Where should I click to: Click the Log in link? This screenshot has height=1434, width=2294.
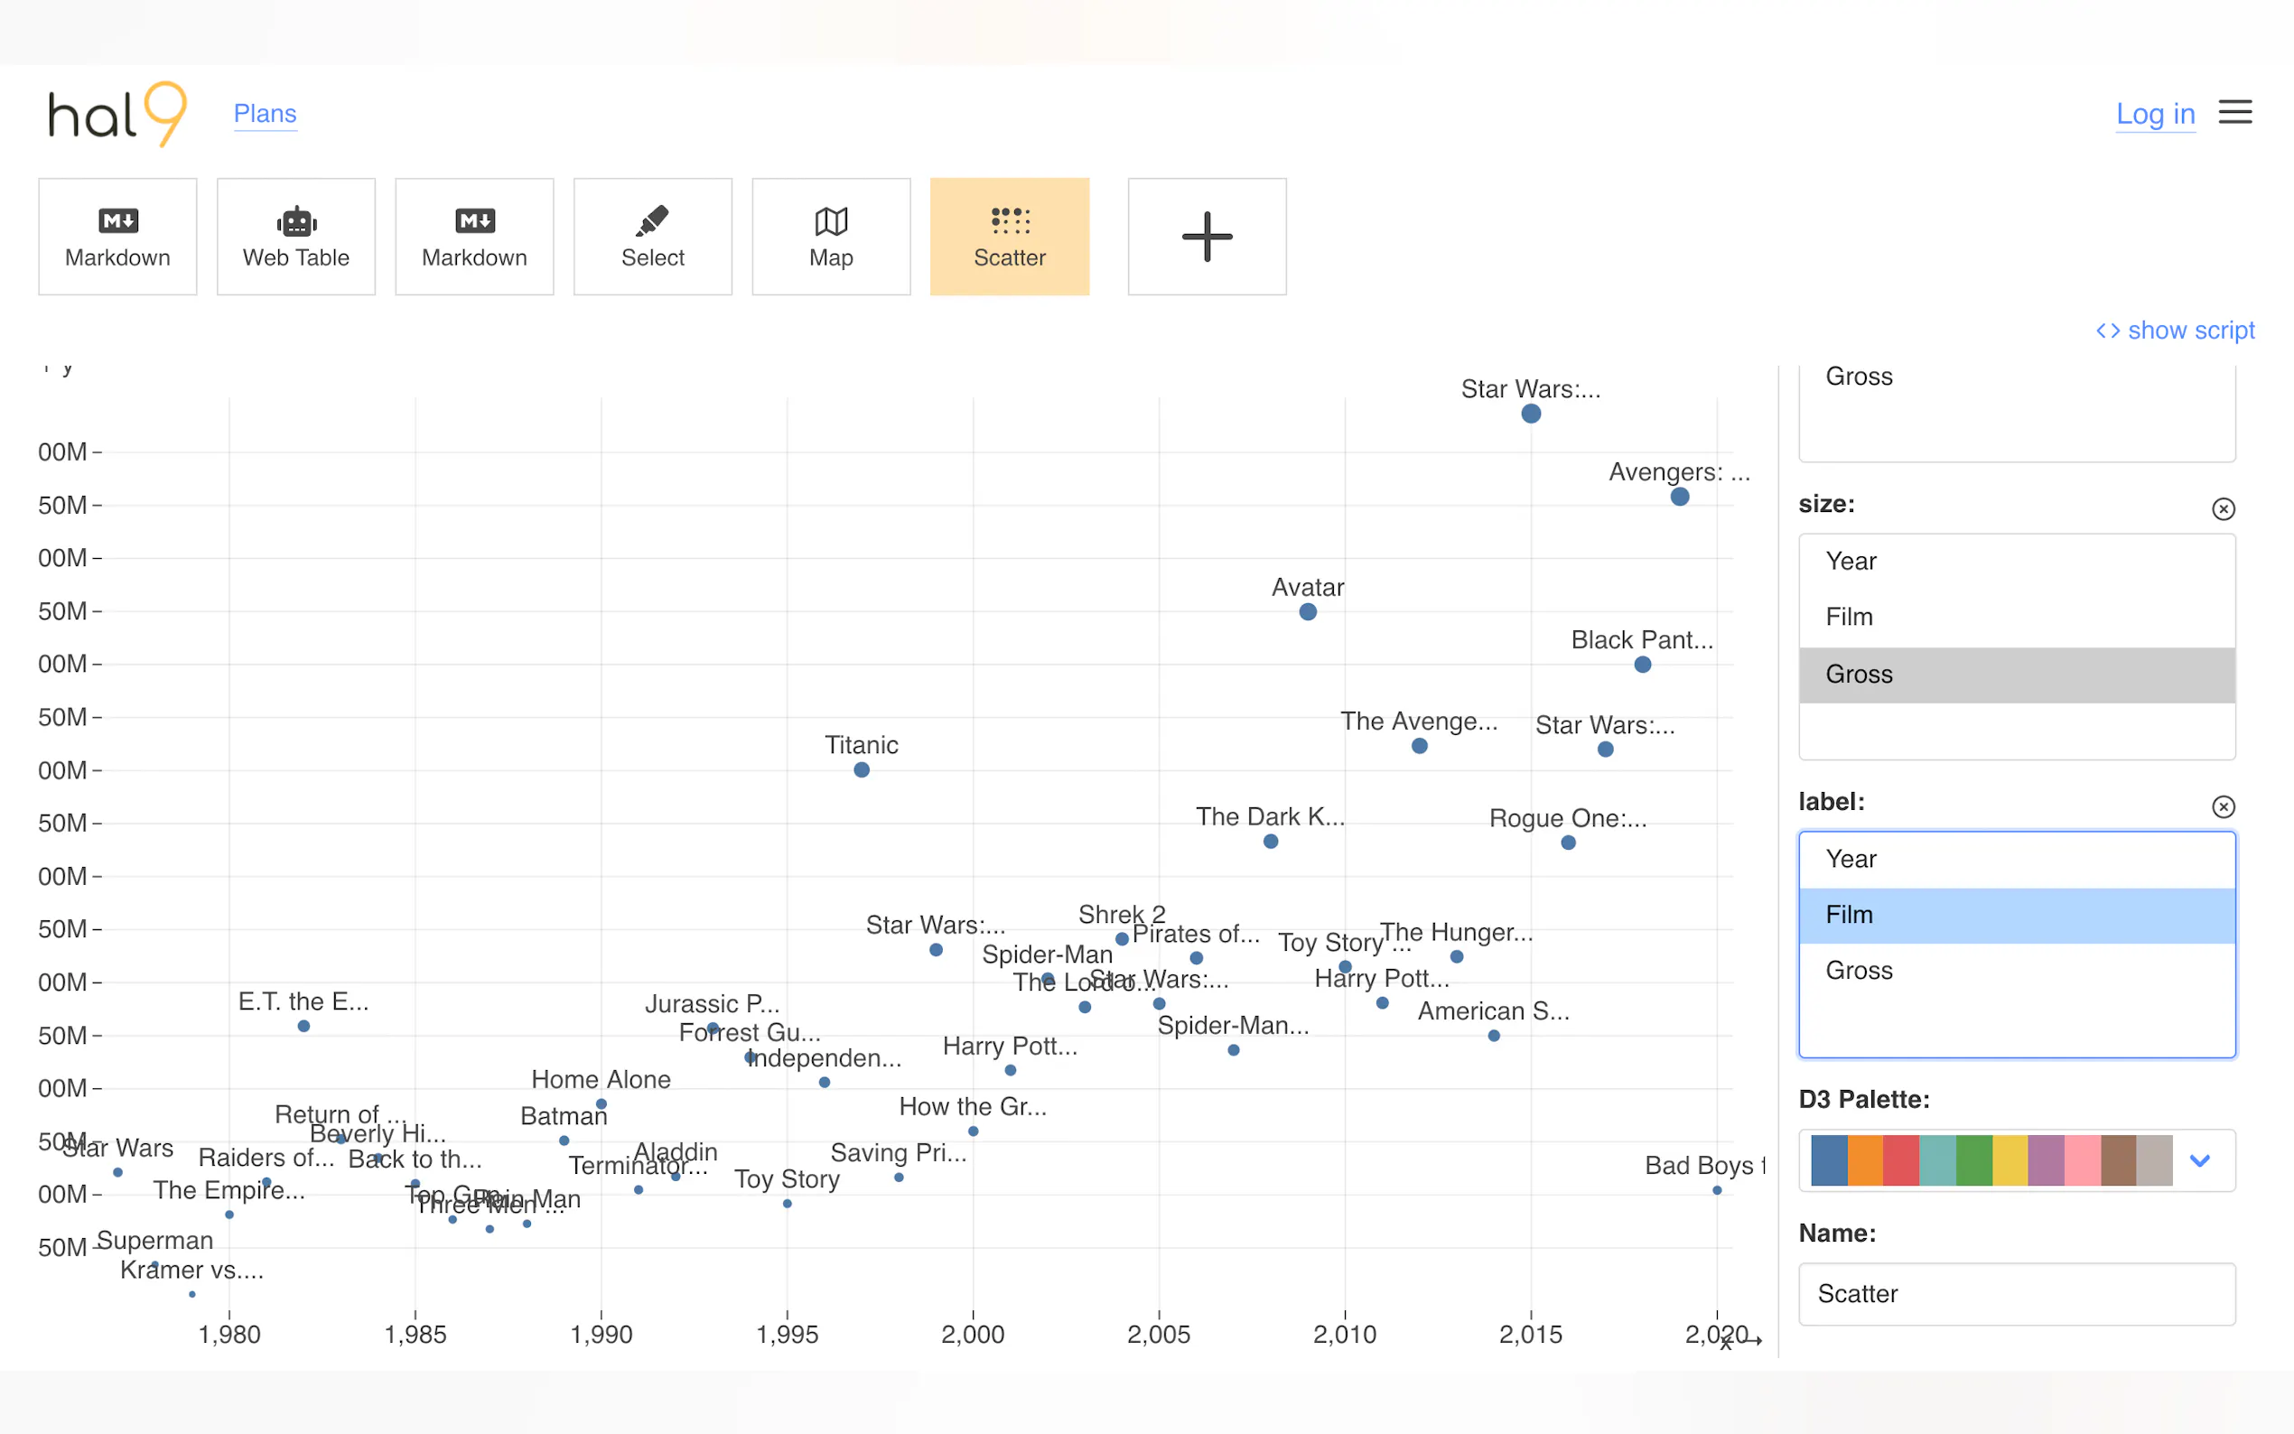coord(2155,114)
